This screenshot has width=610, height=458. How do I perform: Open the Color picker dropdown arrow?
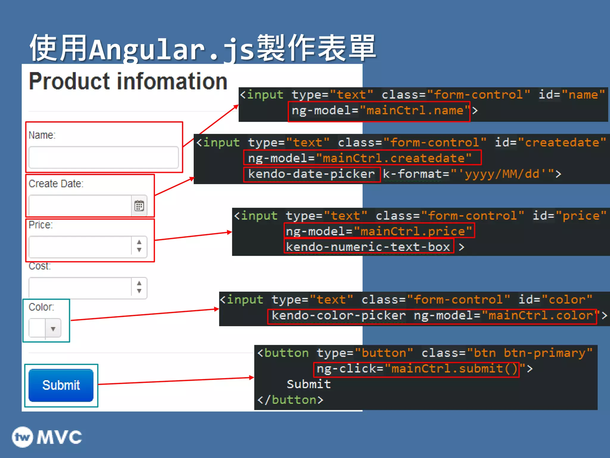53,328
